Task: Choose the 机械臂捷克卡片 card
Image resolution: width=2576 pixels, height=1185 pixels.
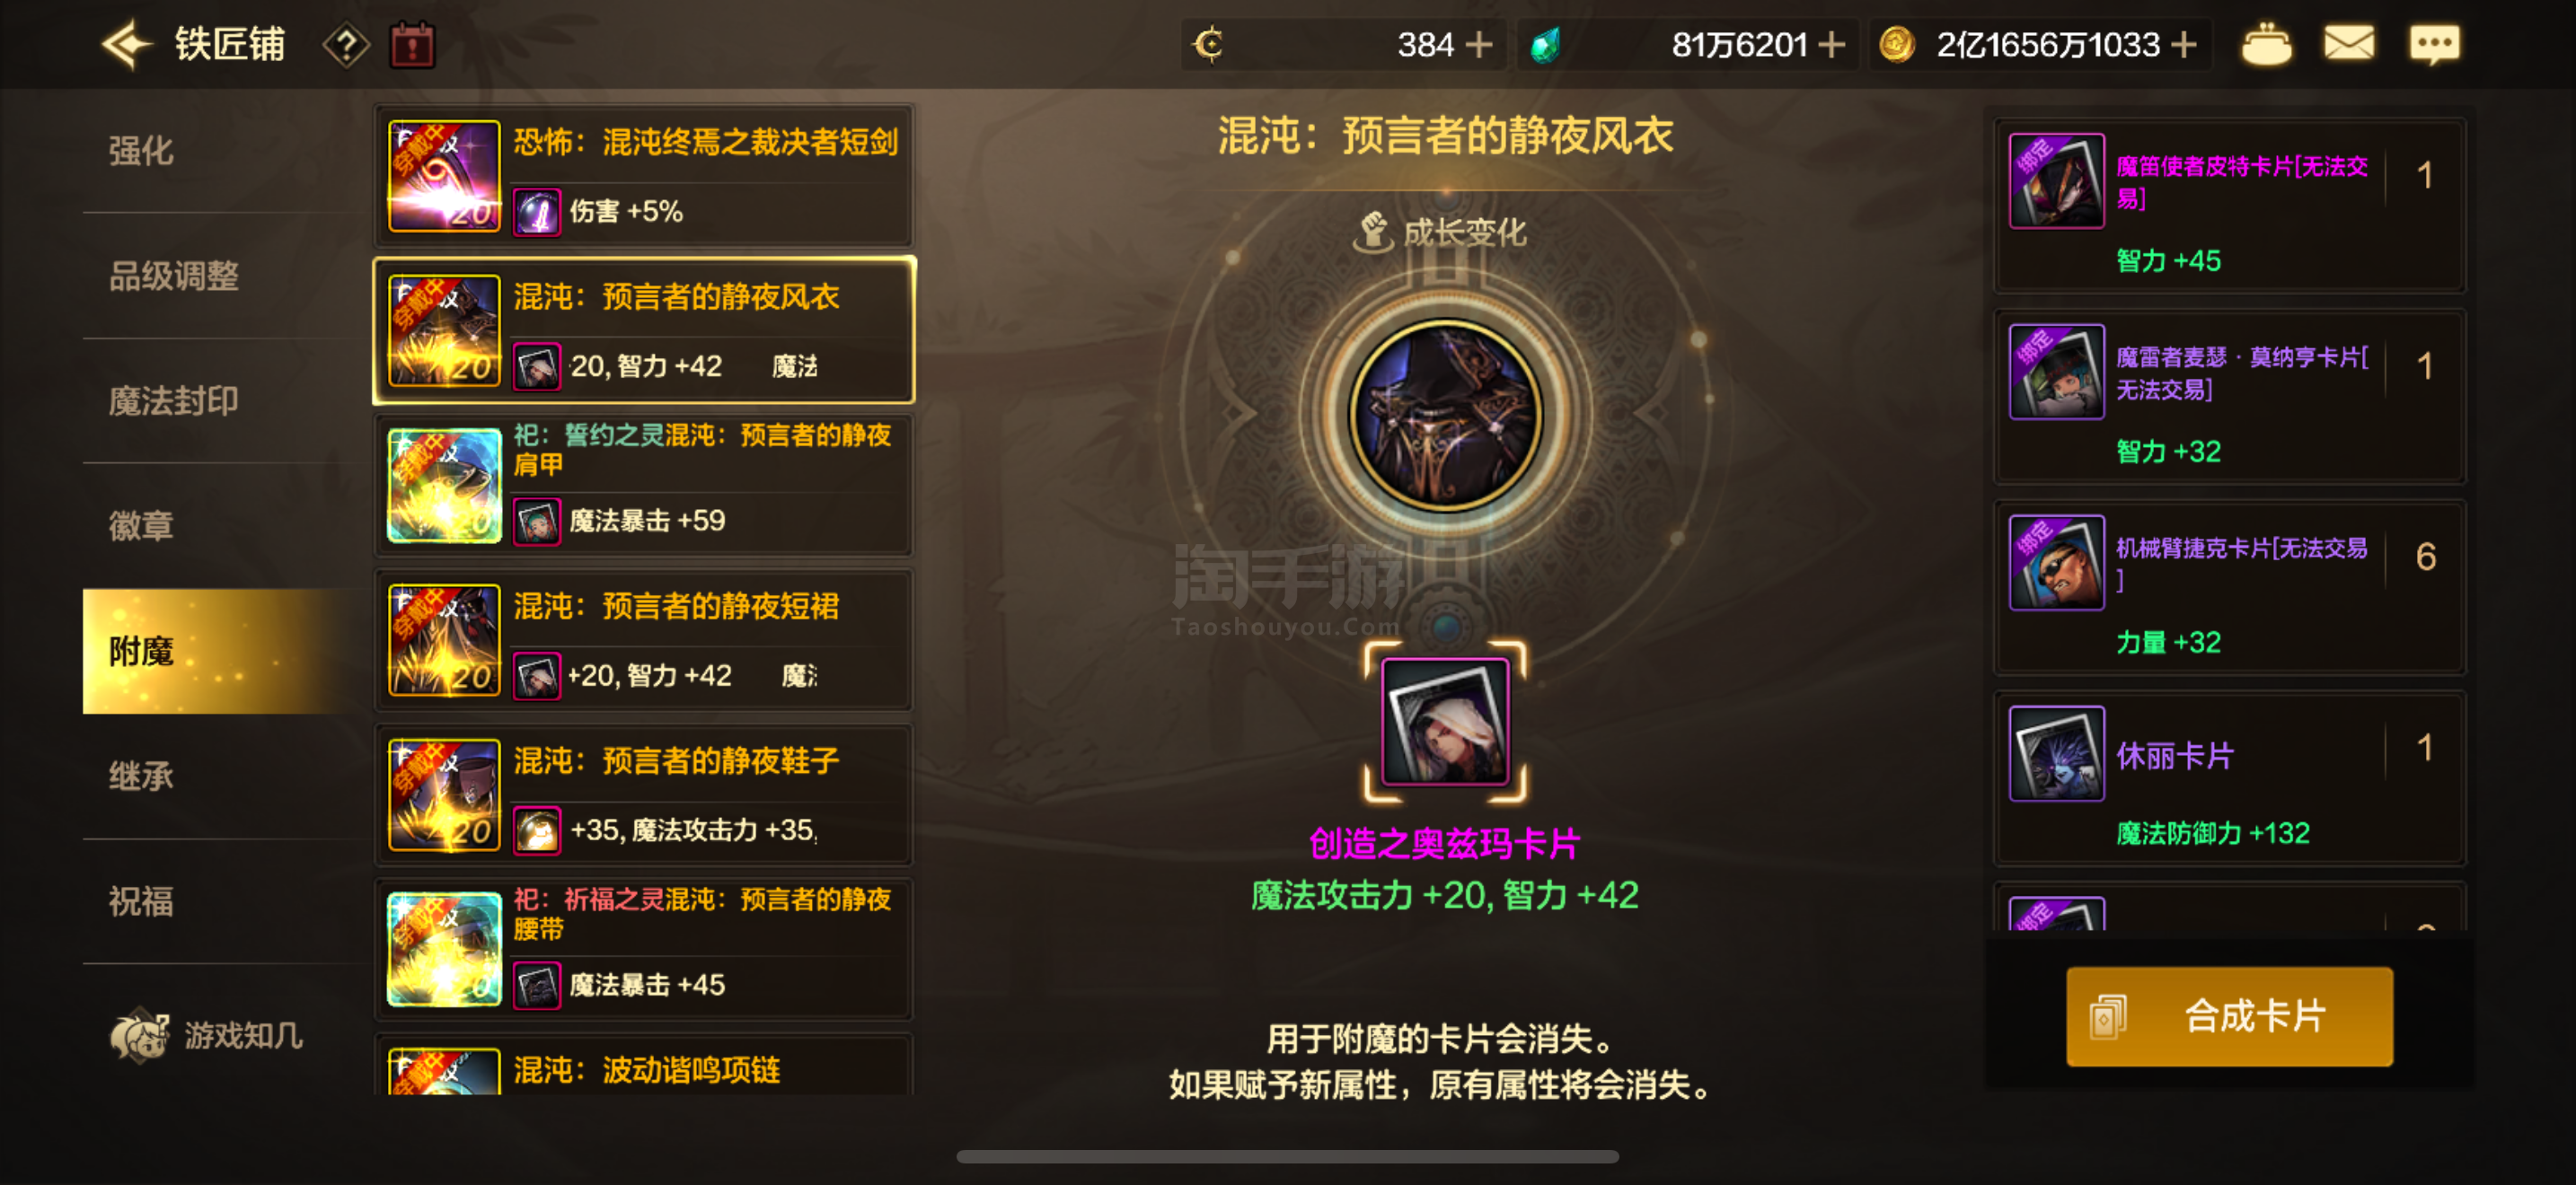Action: pos(2229,587)
